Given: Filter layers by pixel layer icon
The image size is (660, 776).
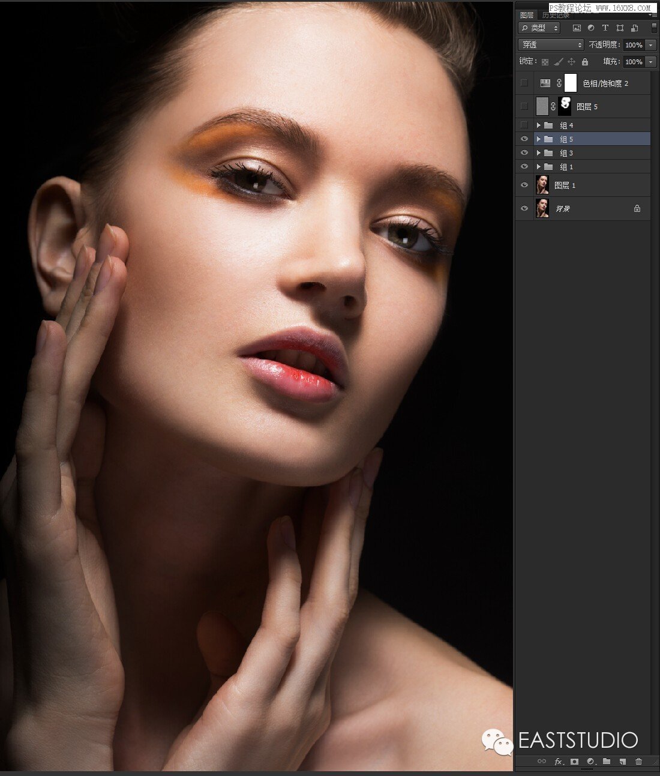Looking at the screenshot, I should (577, 28).
